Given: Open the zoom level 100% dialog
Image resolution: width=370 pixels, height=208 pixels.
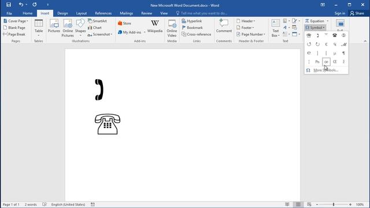Looking at the screenshot, I should 360,205.
